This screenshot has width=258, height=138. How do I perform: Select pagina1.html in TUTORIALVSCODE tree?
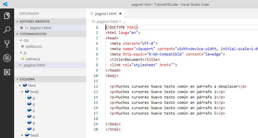pyautogui.click(x=50, y=65)
